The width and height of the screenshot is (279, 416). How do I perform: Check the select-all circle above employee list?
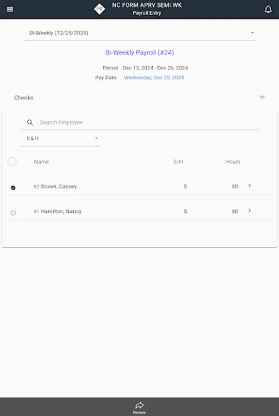12,161
